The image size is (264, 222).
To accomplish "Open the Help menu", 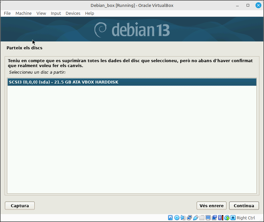I will pos(90,13).
